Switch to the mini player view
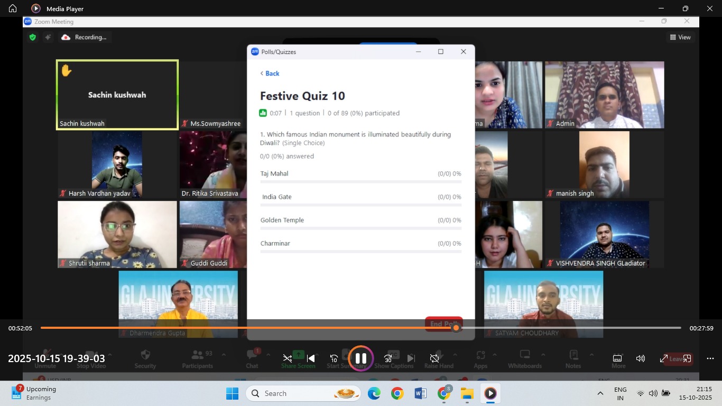Viewport: 722px width, 406px height. [687, 358]
